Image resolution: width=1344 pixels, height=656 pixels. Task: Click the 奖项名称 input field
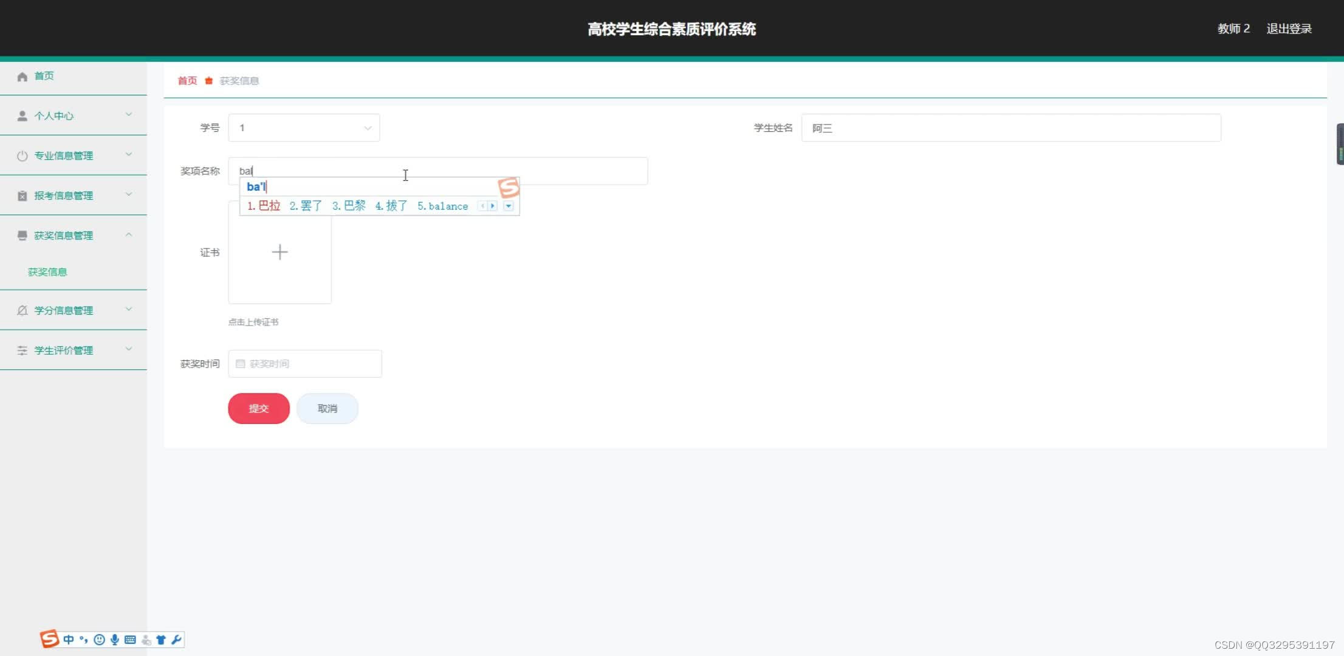click(438, 171)
